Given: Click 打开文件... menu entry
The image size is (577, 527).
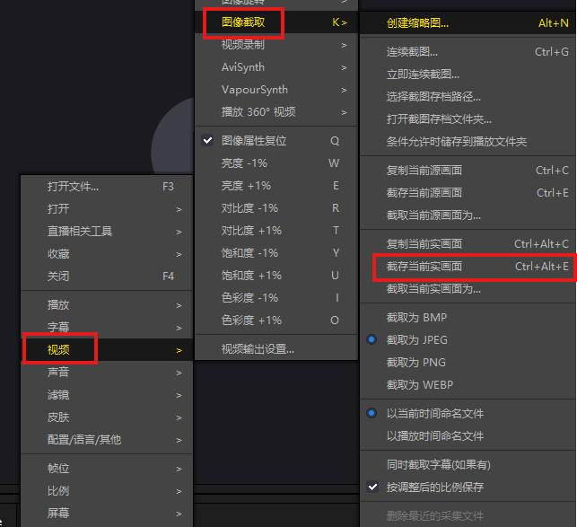Looking at the screenshot, I should (x=107, y=187).
